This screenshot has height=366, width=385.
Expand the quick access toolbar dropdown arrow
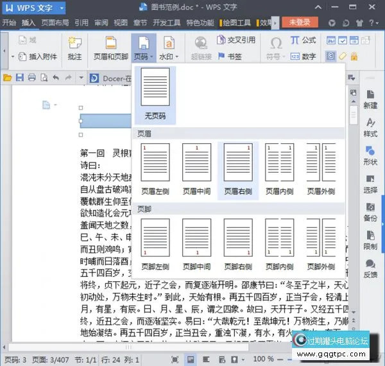click(x=81, y=78)
